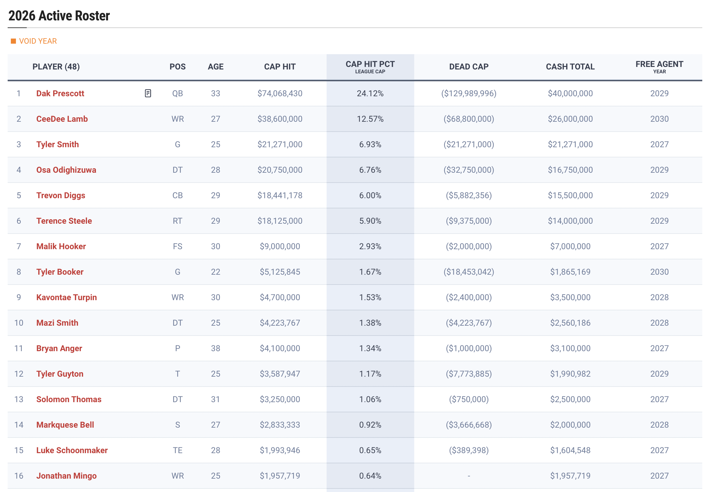Select dead cap value ($389,398)
Viewport: 708px width, 492px height.
coord(469,450)
